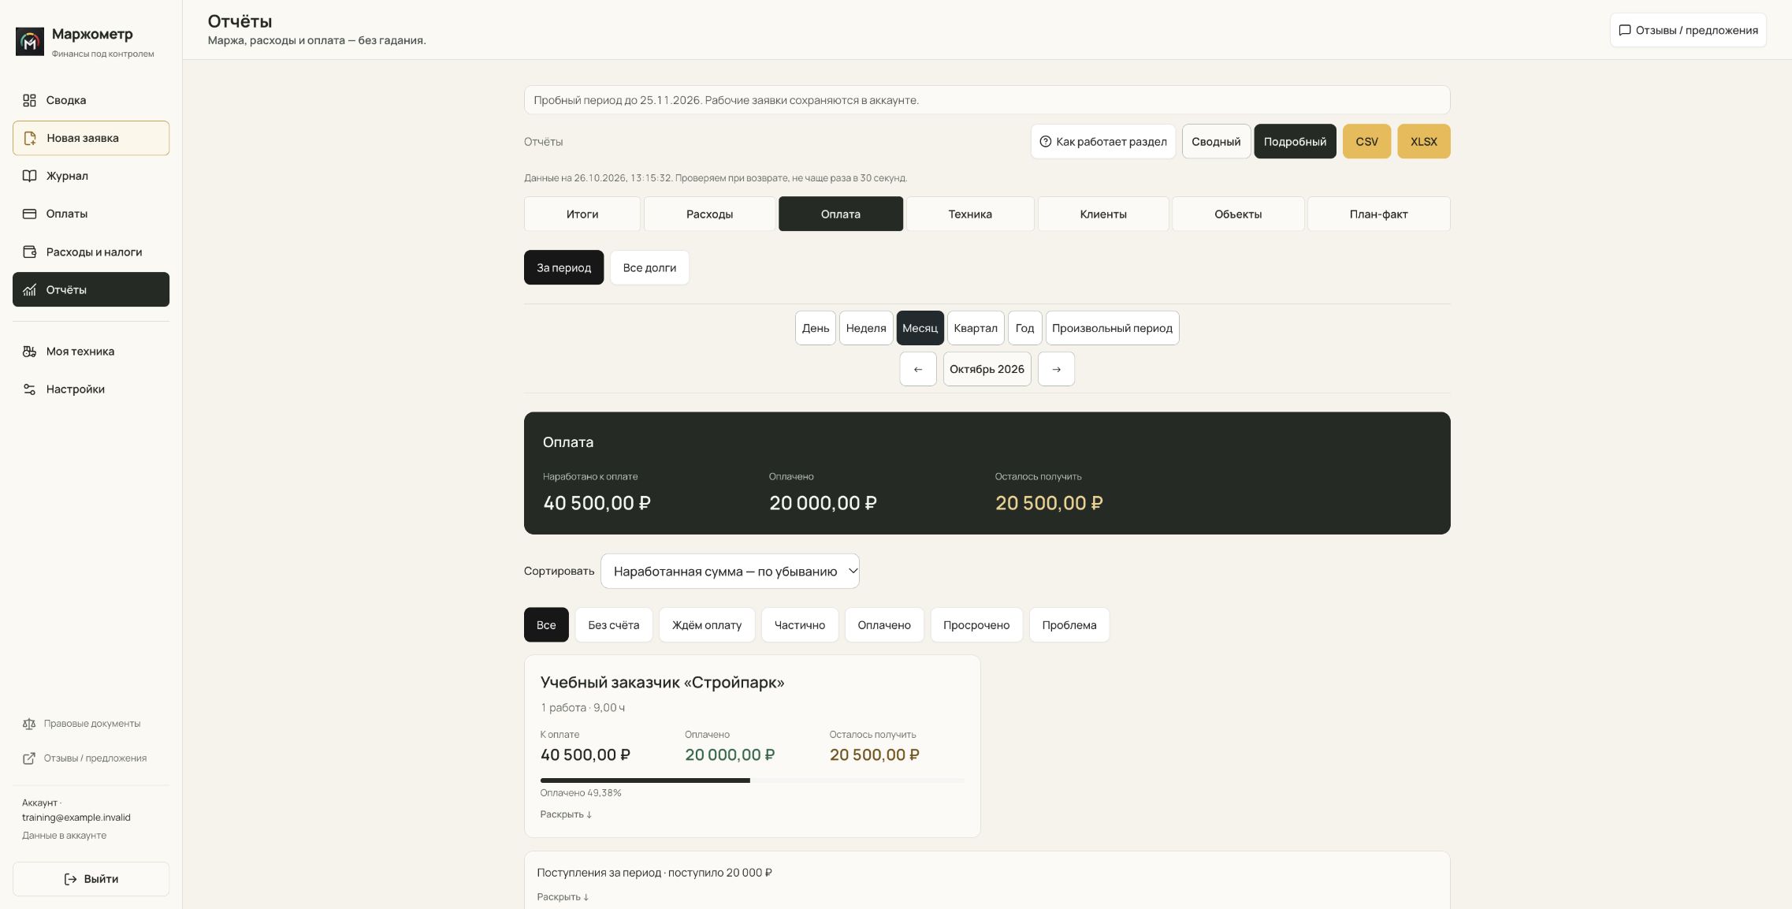The width and height of the screenshot is (1792, 909).
Task: Expand the Стройпарк card via Раскрыть
Action: pyautogui.click(x=566, y=814)
